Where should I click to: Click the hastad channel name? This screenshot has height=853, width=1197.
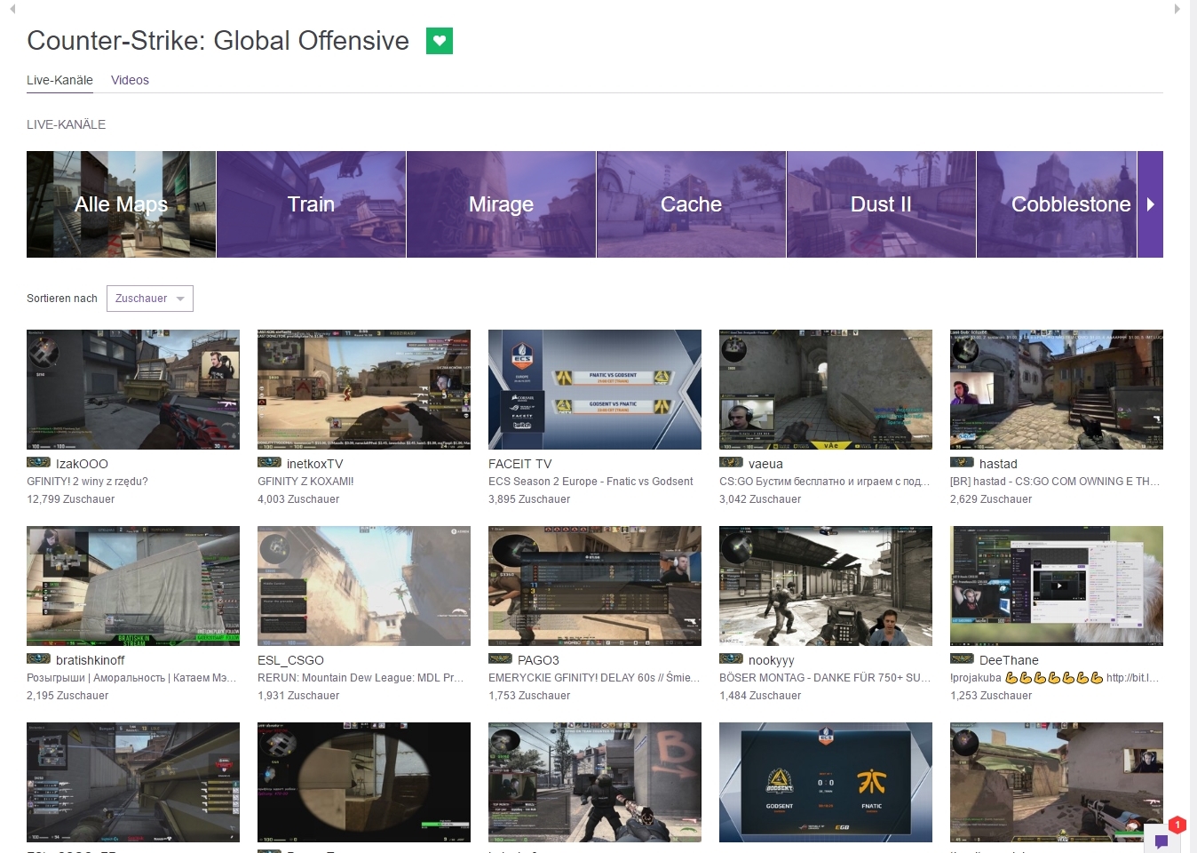998,464
